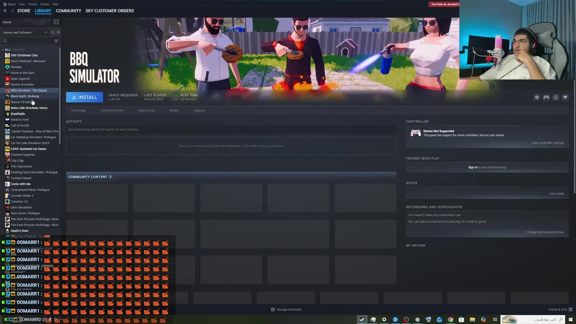Select Aimlabs in game list
Screen dimensions: 576x324
(16, 67)
